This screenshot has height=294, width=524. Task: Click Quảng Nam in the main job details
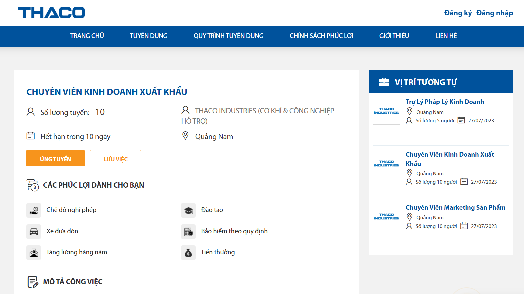pos(214,136)
